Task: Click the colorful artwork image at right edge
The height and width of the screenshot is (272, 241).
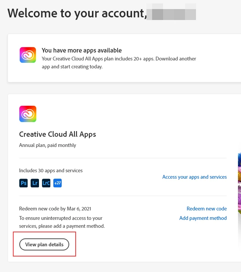Action: (239, 184)
